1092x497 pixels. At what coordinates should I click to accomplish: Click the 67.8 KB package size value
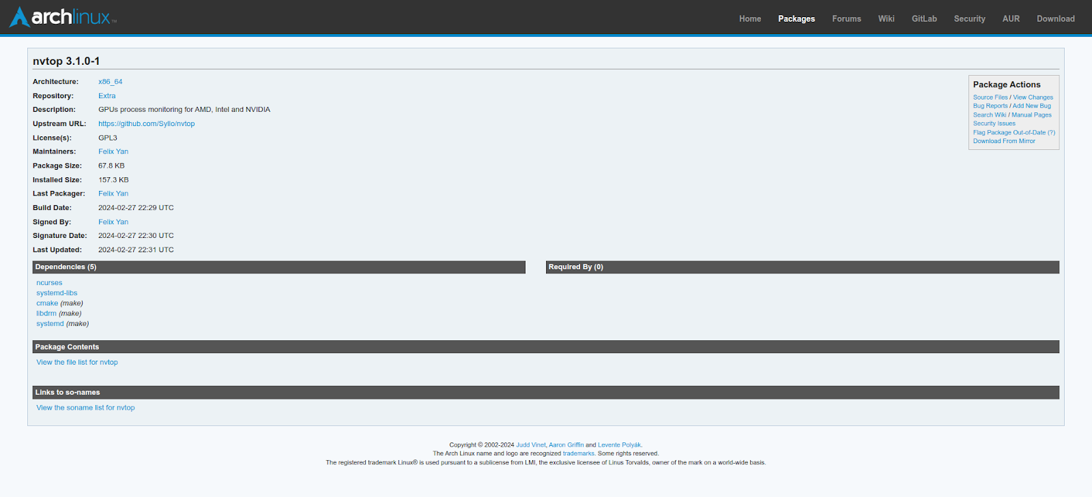[x=111, y=166]
